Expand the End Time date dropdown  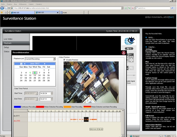point(36,99)
